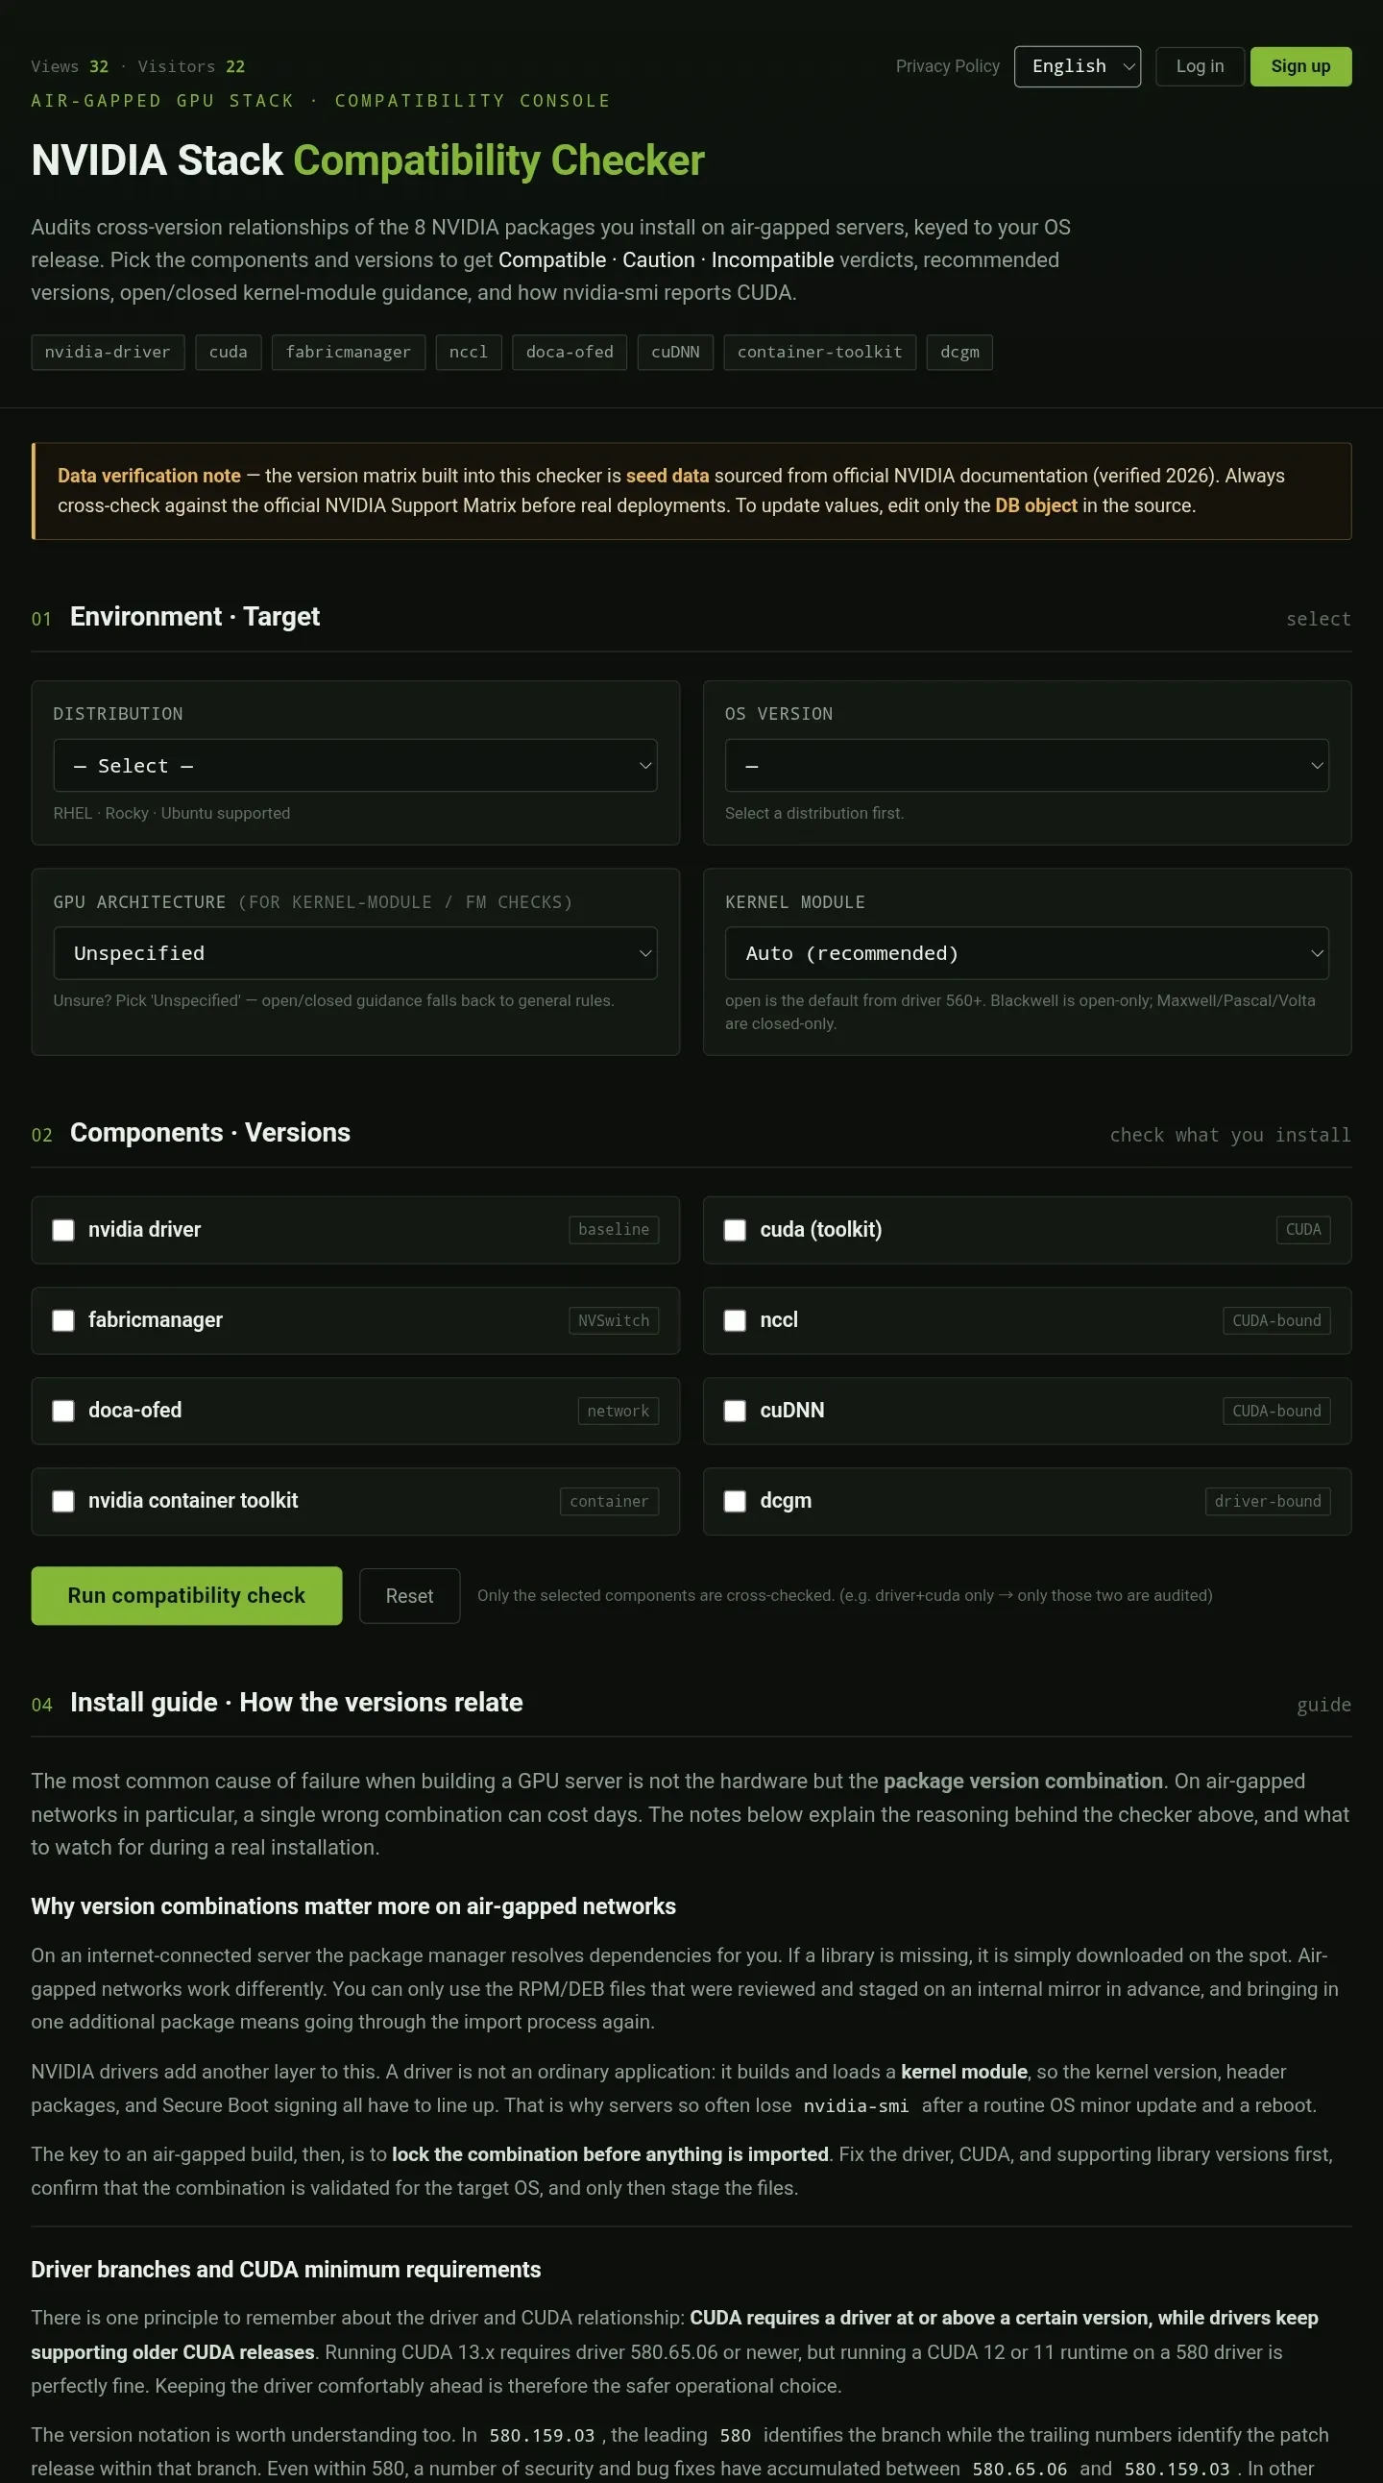Screen dimensions: 1383x2483
Task: Click the 'DB object' highlighted text
Action: [x=1035, y=506]
